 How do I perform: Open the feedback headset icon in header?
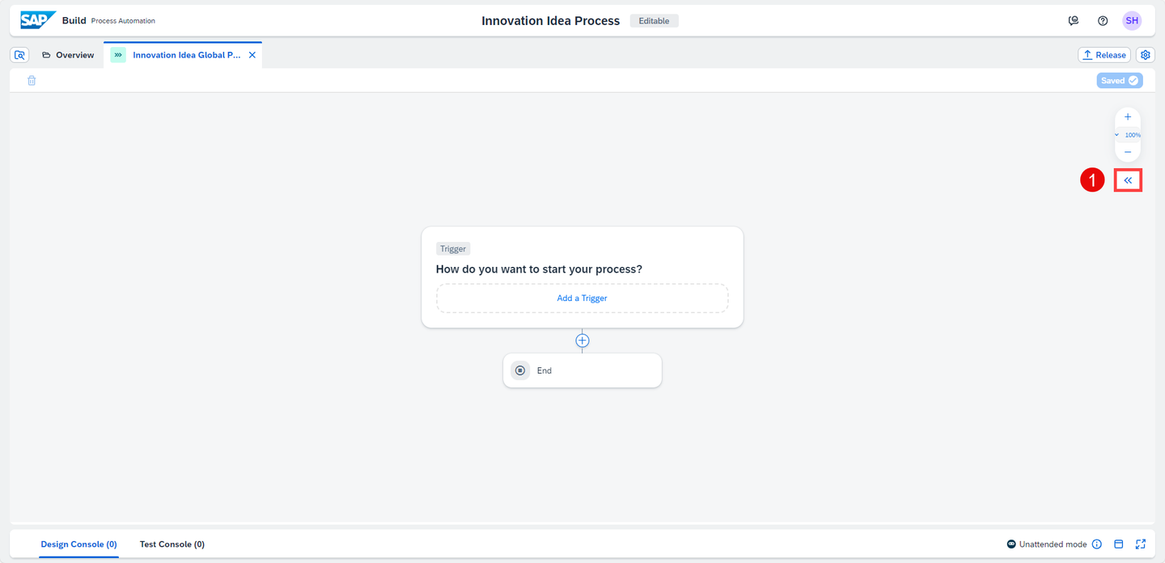1074,21
